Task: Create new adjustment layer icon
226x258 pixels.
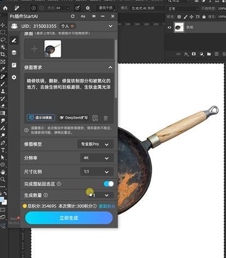Action: click(201, 54)
